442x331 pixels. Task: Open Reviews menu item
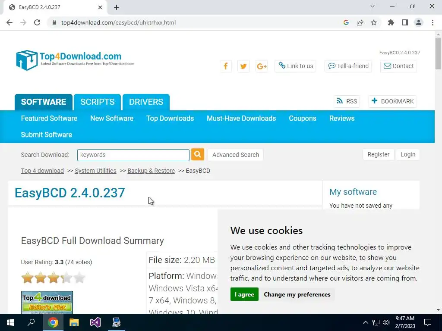pos(342,118)
